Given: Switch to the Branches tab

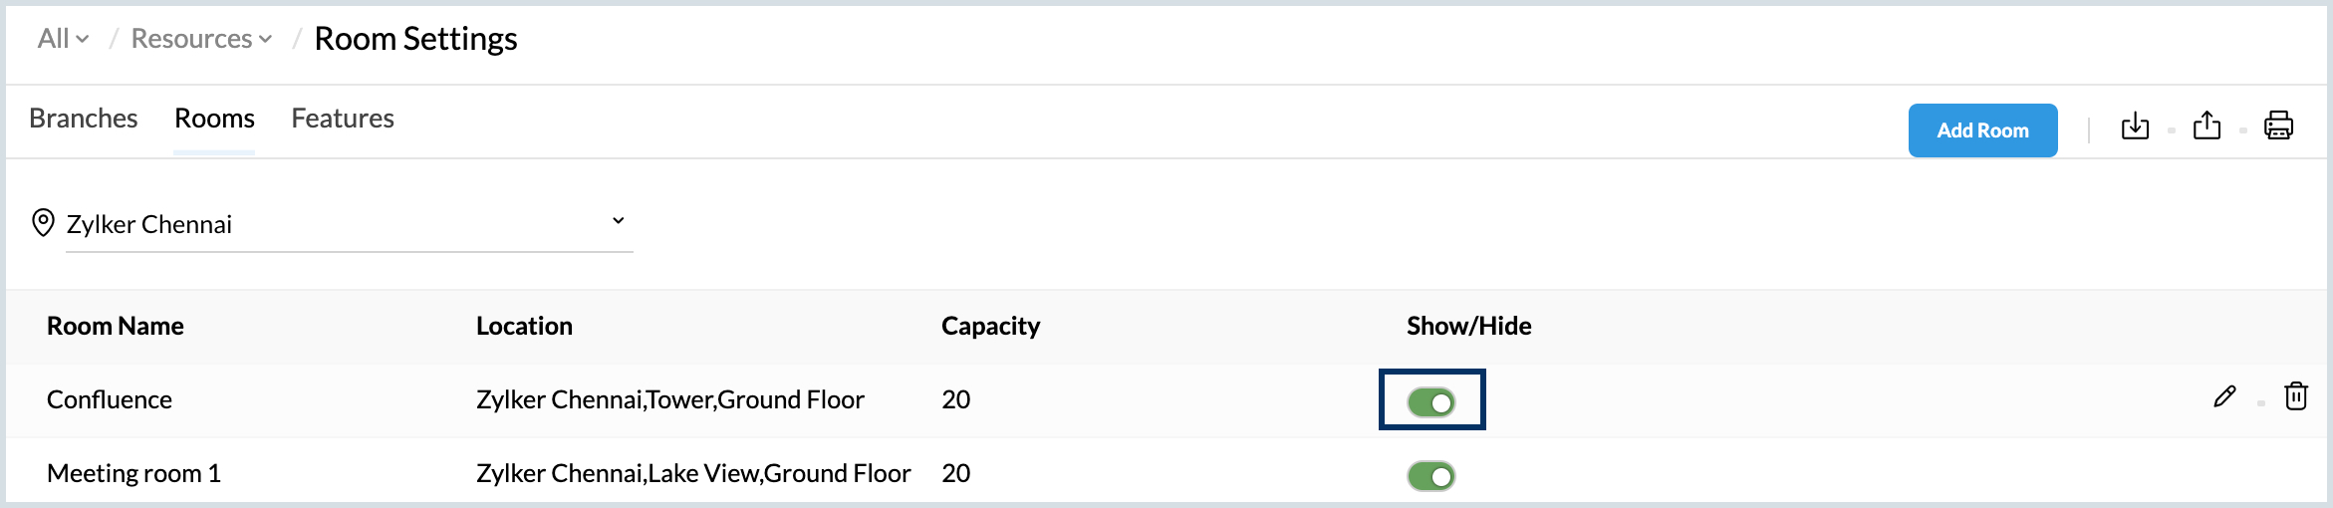Looking at the screenshot, I should tap(84, 119).
